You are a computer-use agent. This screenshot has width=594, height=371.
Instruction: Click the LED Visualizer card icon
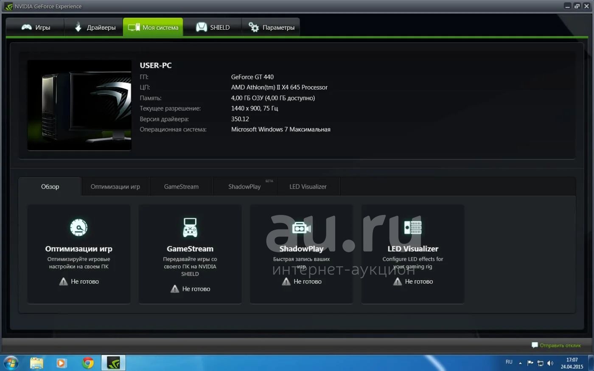point(413,228)
